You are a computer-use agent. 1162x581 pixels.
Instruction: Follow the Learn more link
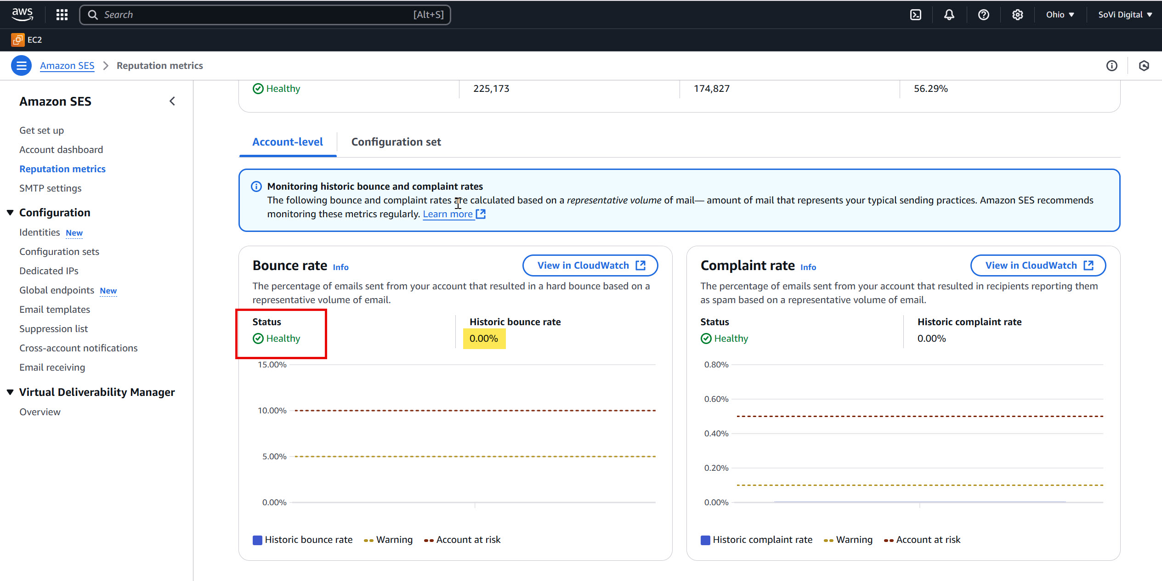[448, 214]
